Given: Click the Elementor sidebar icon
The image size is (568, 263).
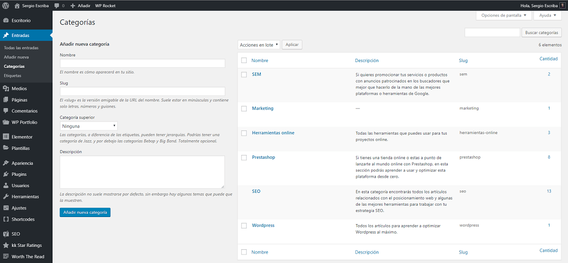Looking at the screenshot, I should (6, 137).
